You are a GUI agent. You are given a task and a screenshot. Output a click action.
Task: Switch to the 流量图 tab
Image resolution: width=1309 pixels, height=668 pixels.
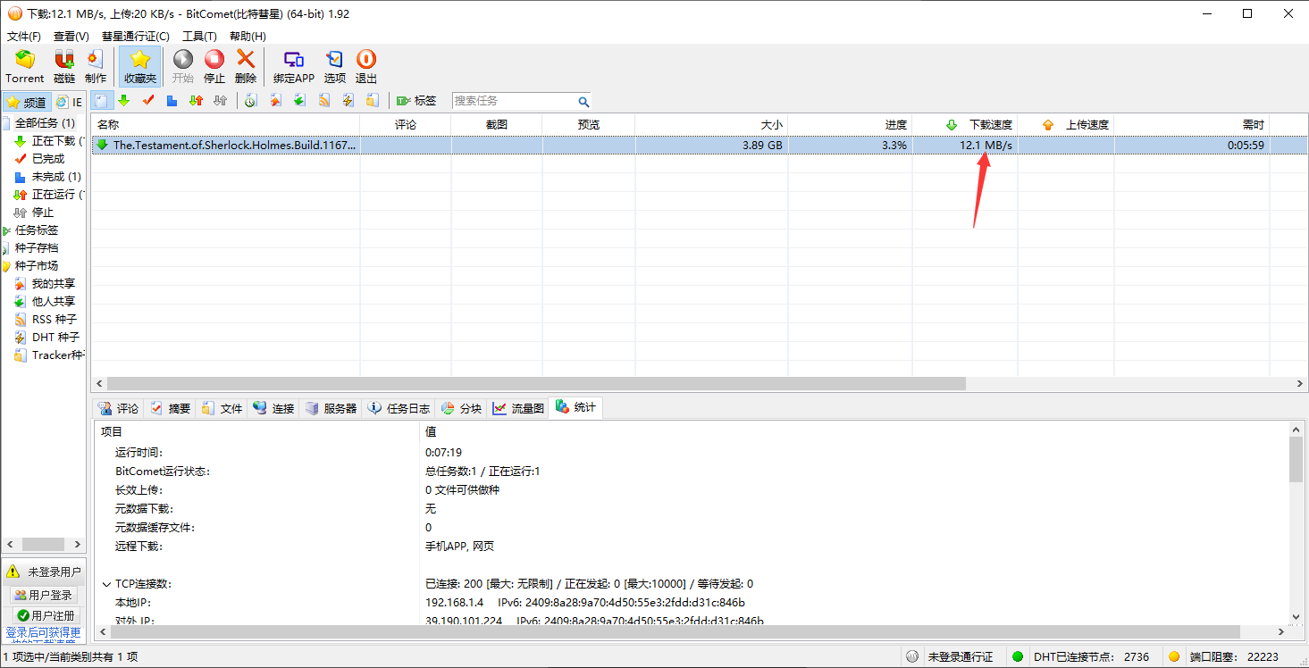coord(519,408)
